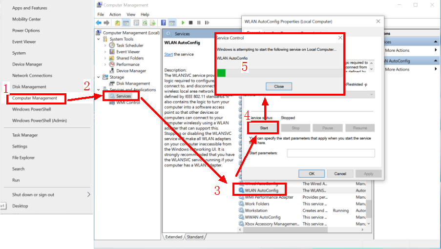Select Device Manager in System Tools tree
Image resolution: width=441 pixels, height=249 pixels.
pos(131,71)
